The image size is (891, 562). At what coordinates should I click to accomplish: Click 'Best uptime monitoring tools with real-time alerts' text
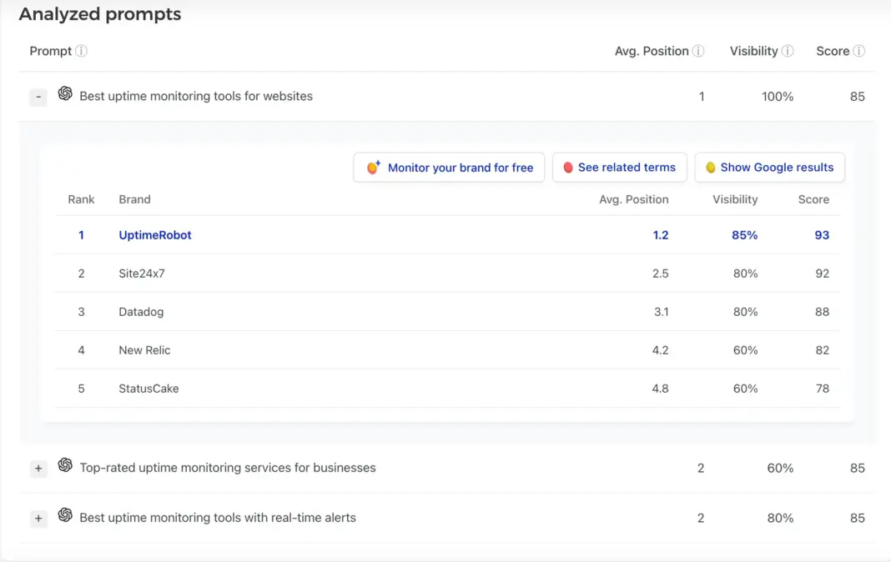(218, 518)
